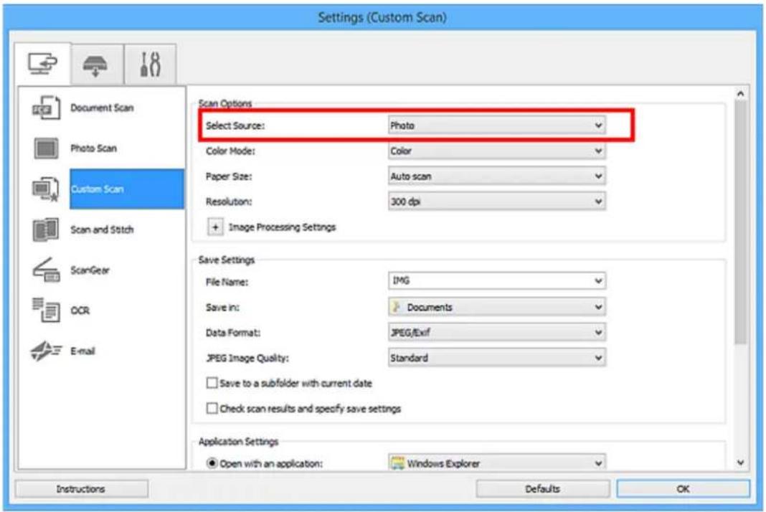Select Custom Scan in the sidebar
Screen dimensions: 766x512
click(127, 189)
